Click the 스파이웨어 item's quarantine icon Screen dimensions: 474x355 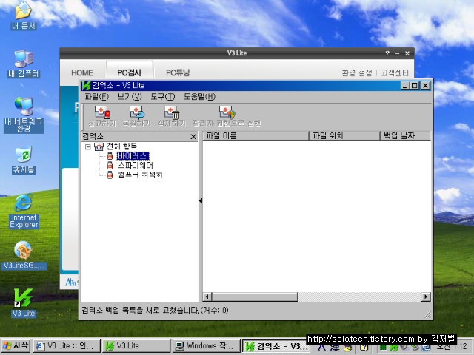coord(110,166)
